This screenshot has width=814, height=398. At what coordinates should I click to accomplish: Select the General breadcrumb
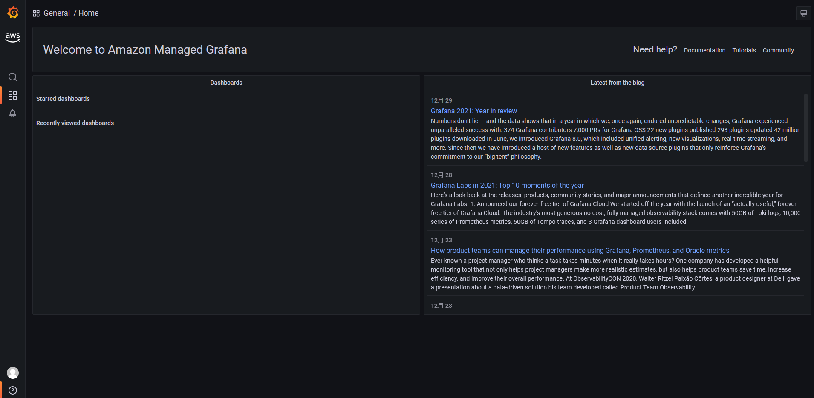[57, 13]
